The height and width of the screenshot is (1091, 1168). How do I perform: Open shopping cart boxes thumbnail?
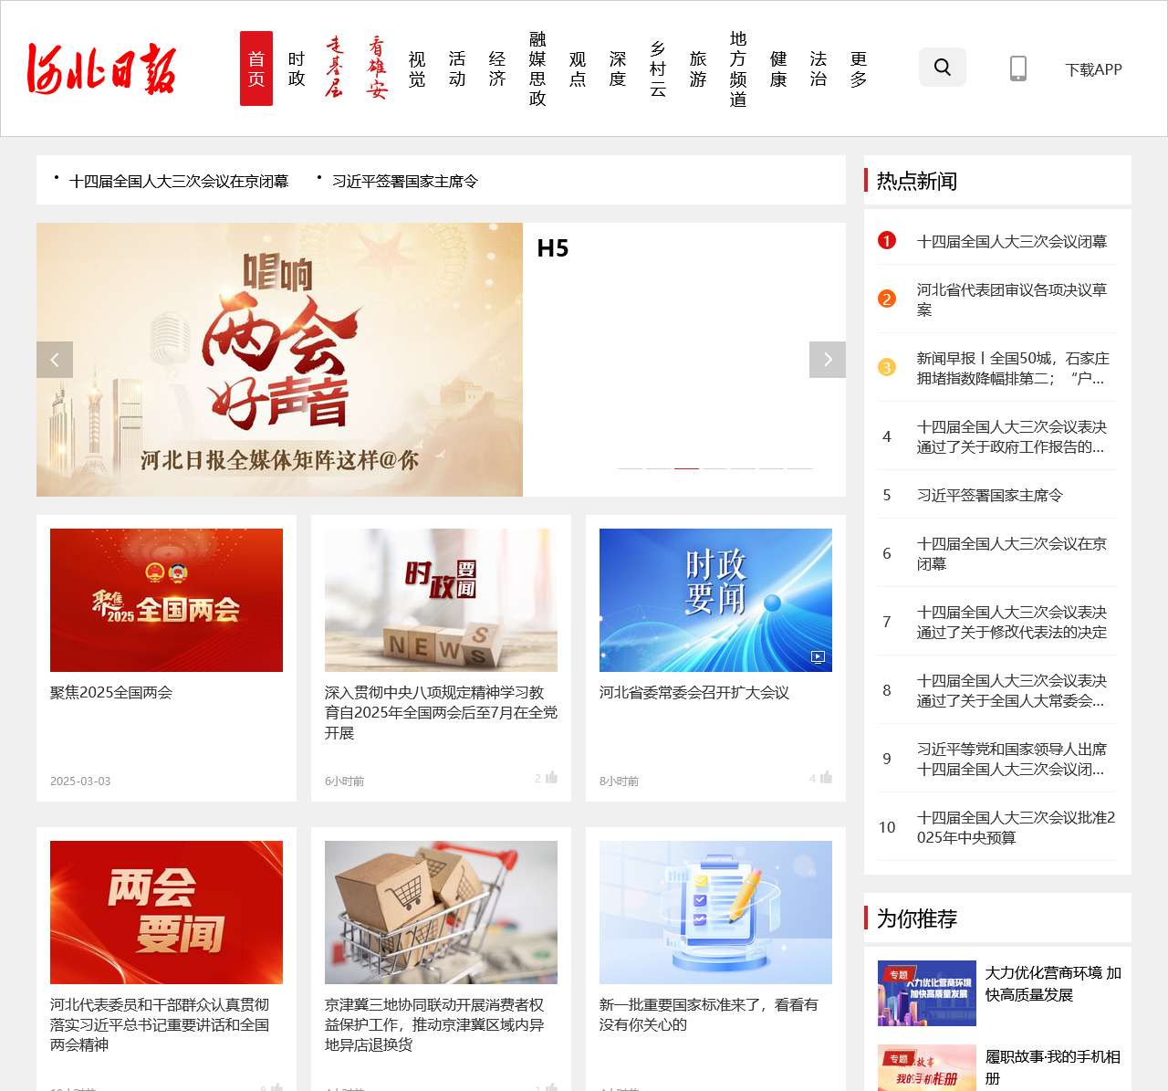point(441,912)
